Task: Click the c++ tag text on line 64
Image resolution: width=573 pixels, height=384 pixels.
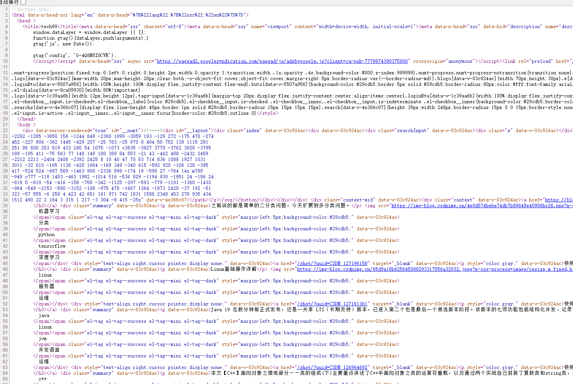Action: (42, 379)
